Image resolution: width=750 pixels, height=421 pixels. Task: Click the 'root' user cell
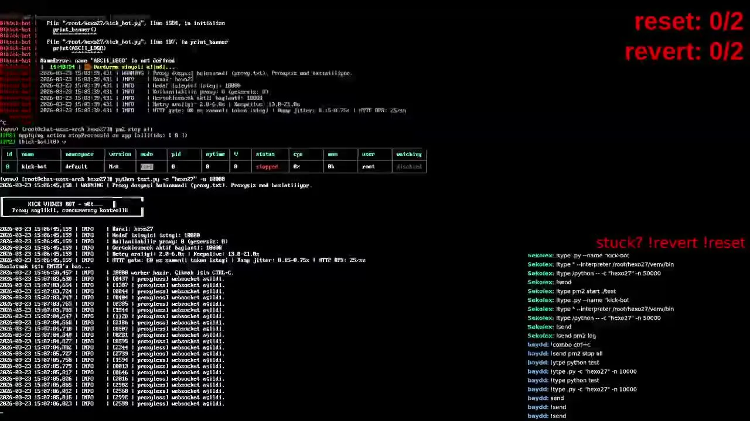coord(368,167)
